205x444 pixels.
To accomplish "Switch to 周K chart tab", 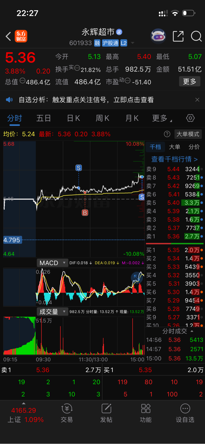I will (102, 118).
